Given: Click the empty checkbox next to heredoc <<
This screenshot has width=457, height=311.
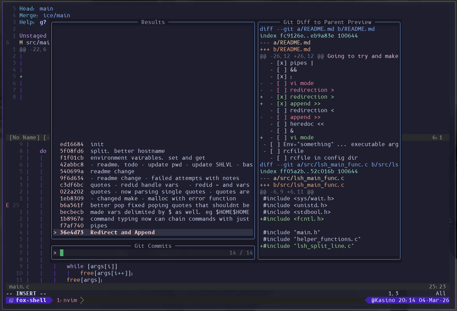Looking at the screenshot, I should (x=282, y=124).
